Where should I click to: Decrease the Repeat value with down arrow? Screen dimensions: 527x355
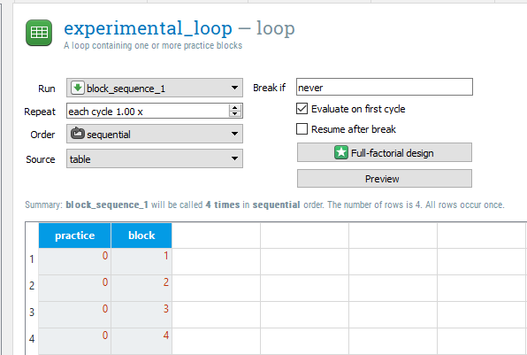click(x=235, y=113)
